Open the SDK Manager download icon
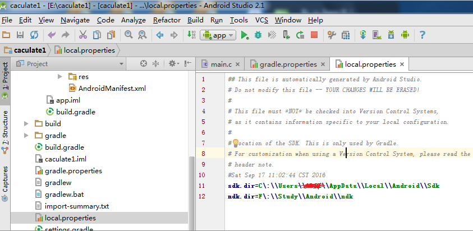This screenshot has width=473, height=231. (x=391, y=35)
